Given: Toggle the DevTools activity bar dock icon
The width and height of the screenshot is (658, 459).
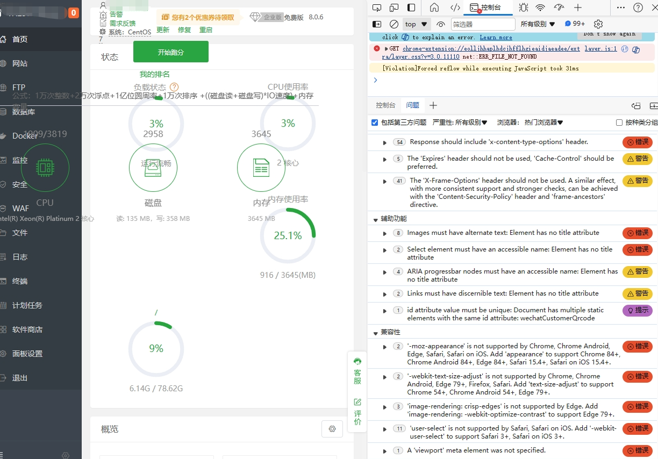Looking at the screenshot, I should coord(411,8).
